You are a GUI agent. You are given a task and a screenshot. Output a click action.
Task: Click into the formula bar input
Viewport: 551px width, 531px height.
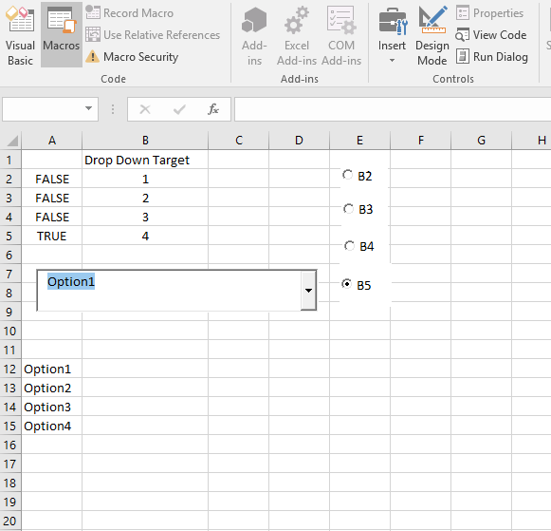point(393,109)
